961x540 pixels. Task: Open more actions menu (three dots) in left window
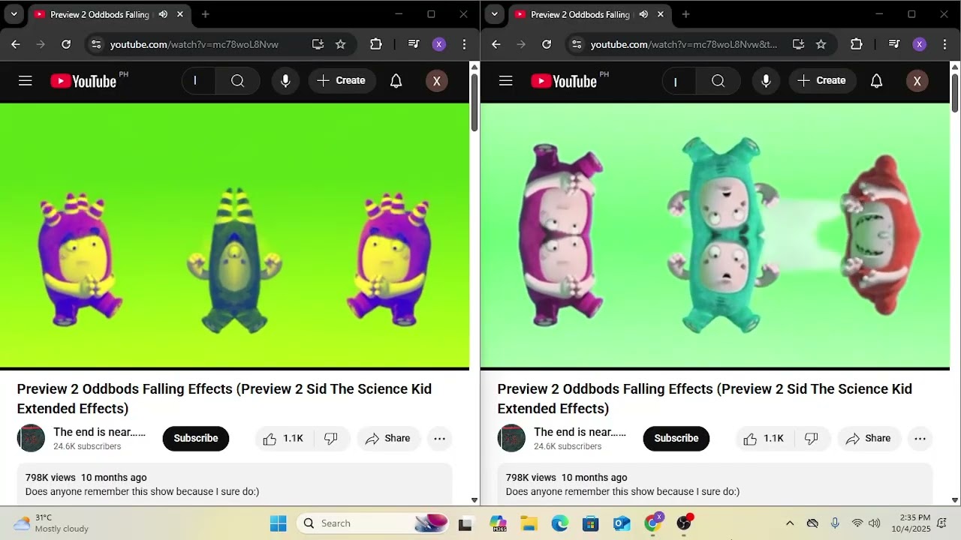[440, 439]
